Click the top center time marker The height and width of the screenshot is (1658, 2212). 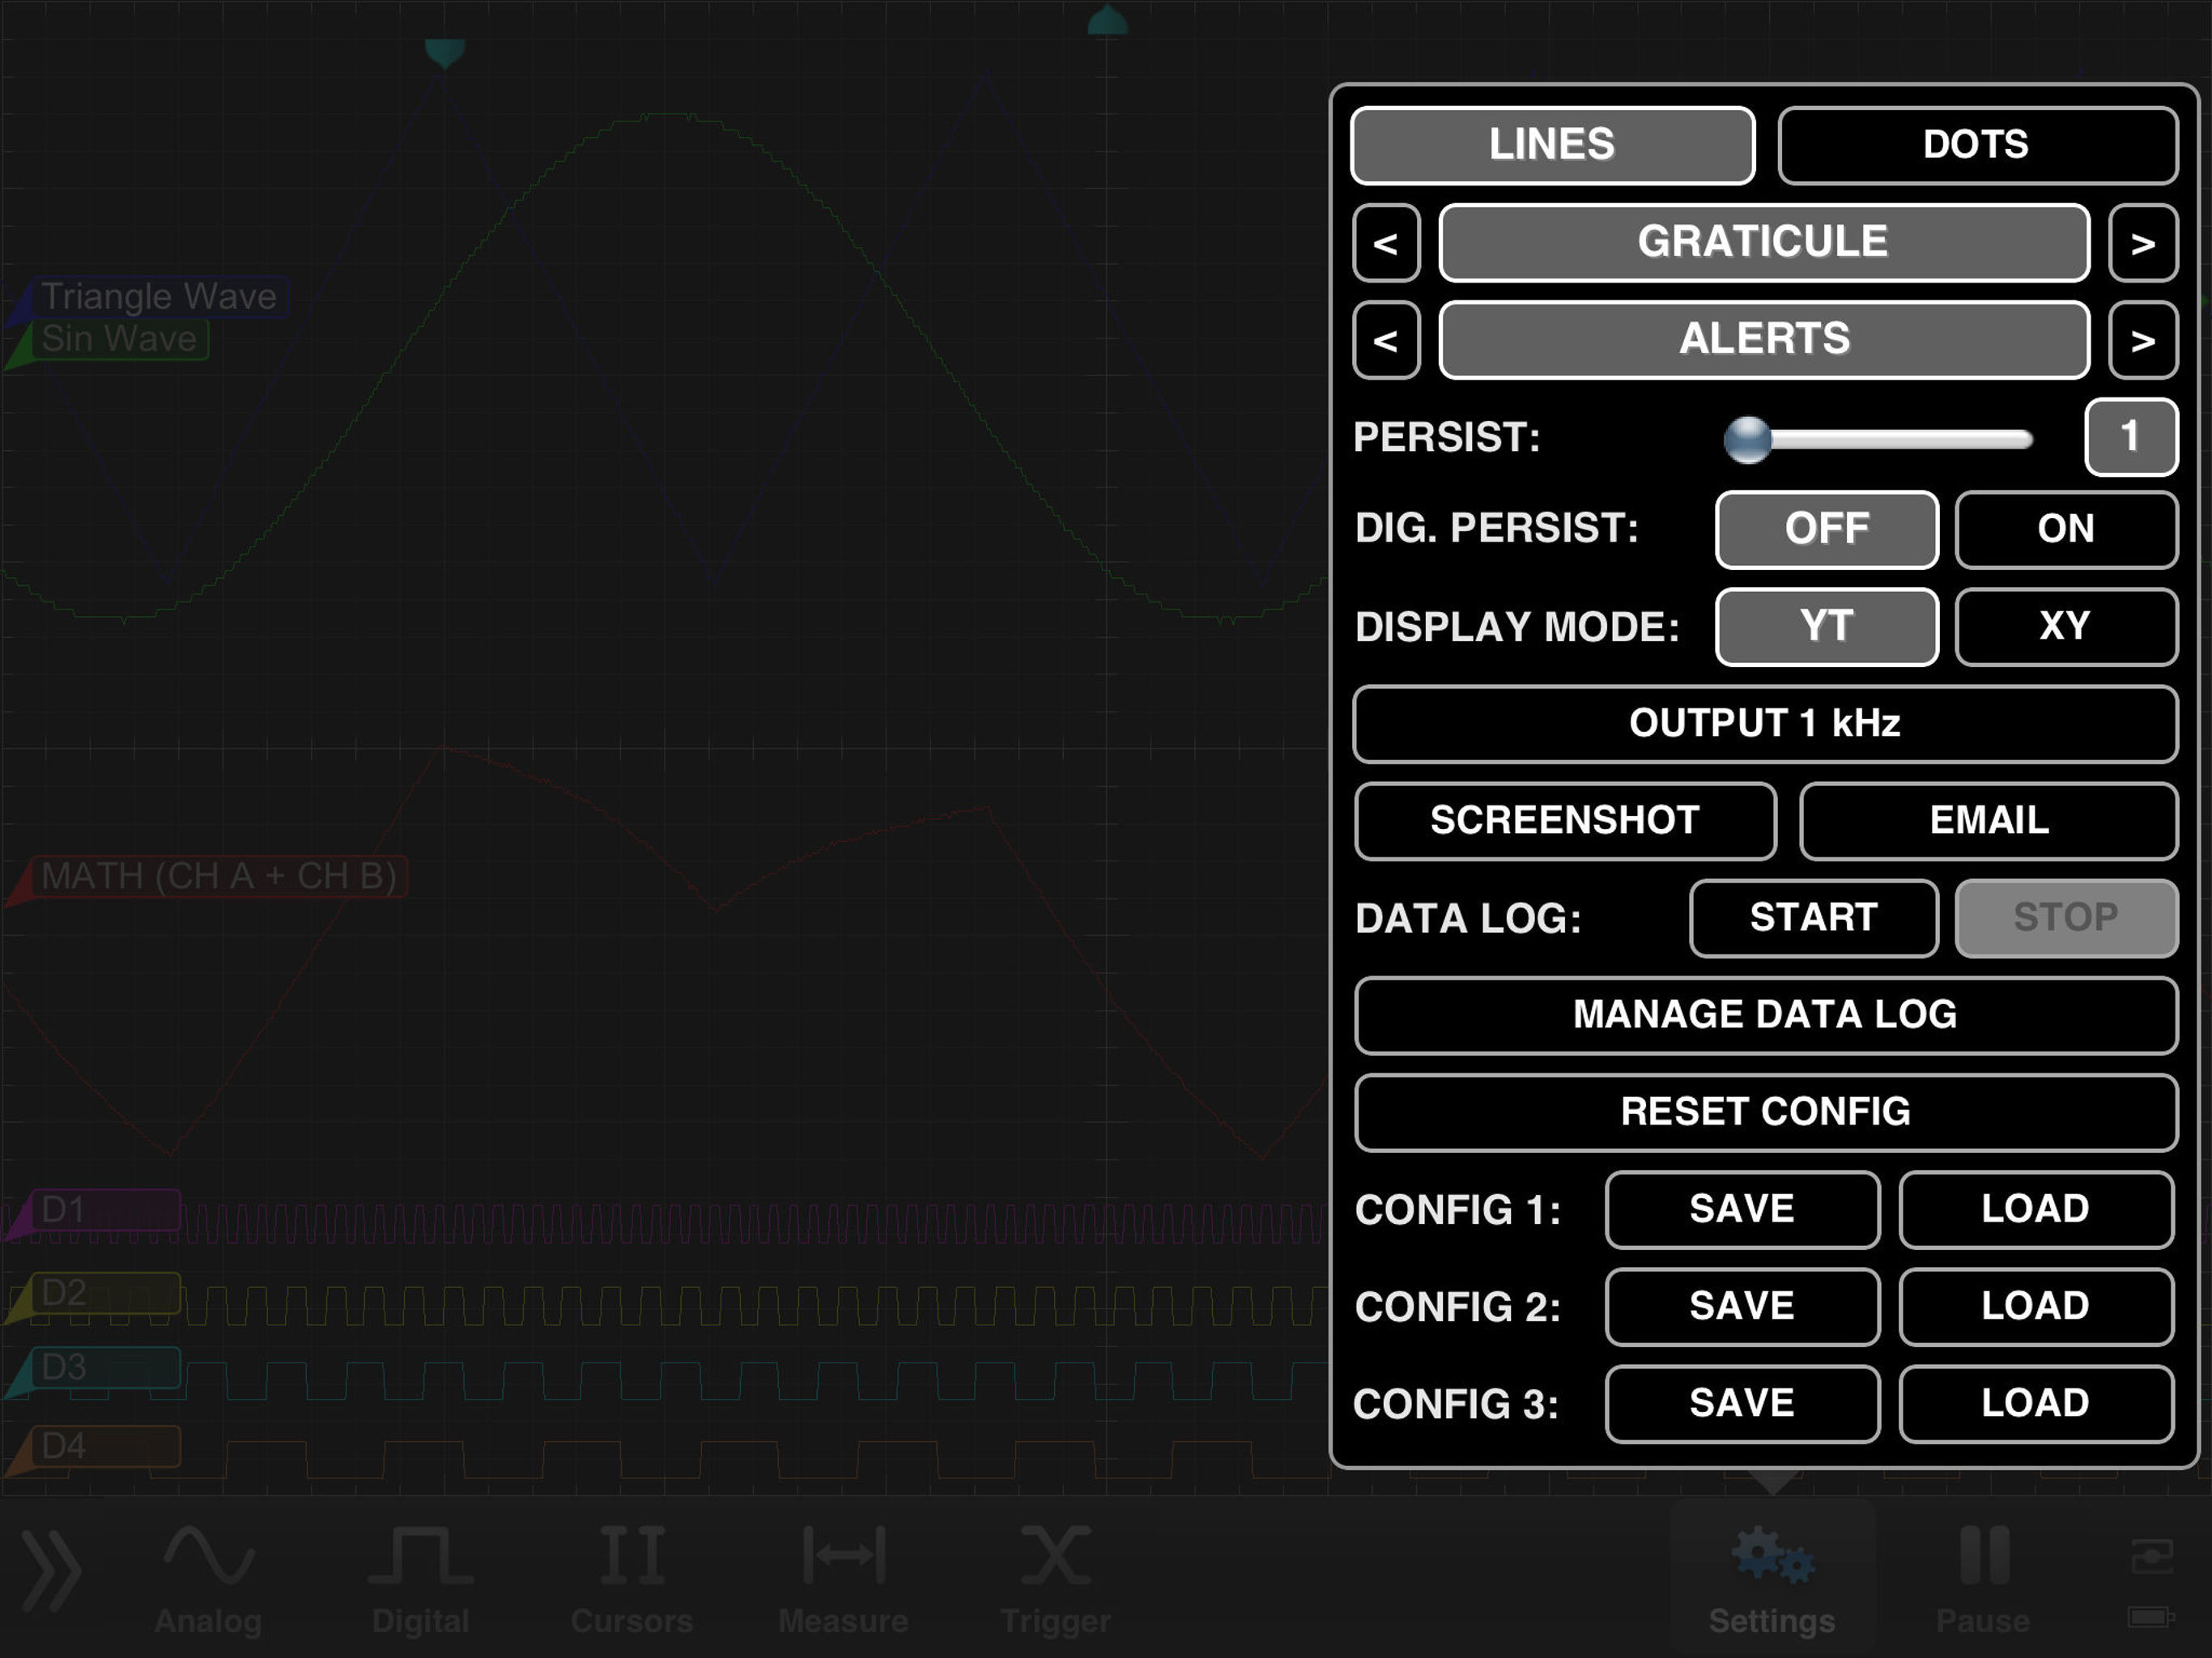tap(1107, 20)
